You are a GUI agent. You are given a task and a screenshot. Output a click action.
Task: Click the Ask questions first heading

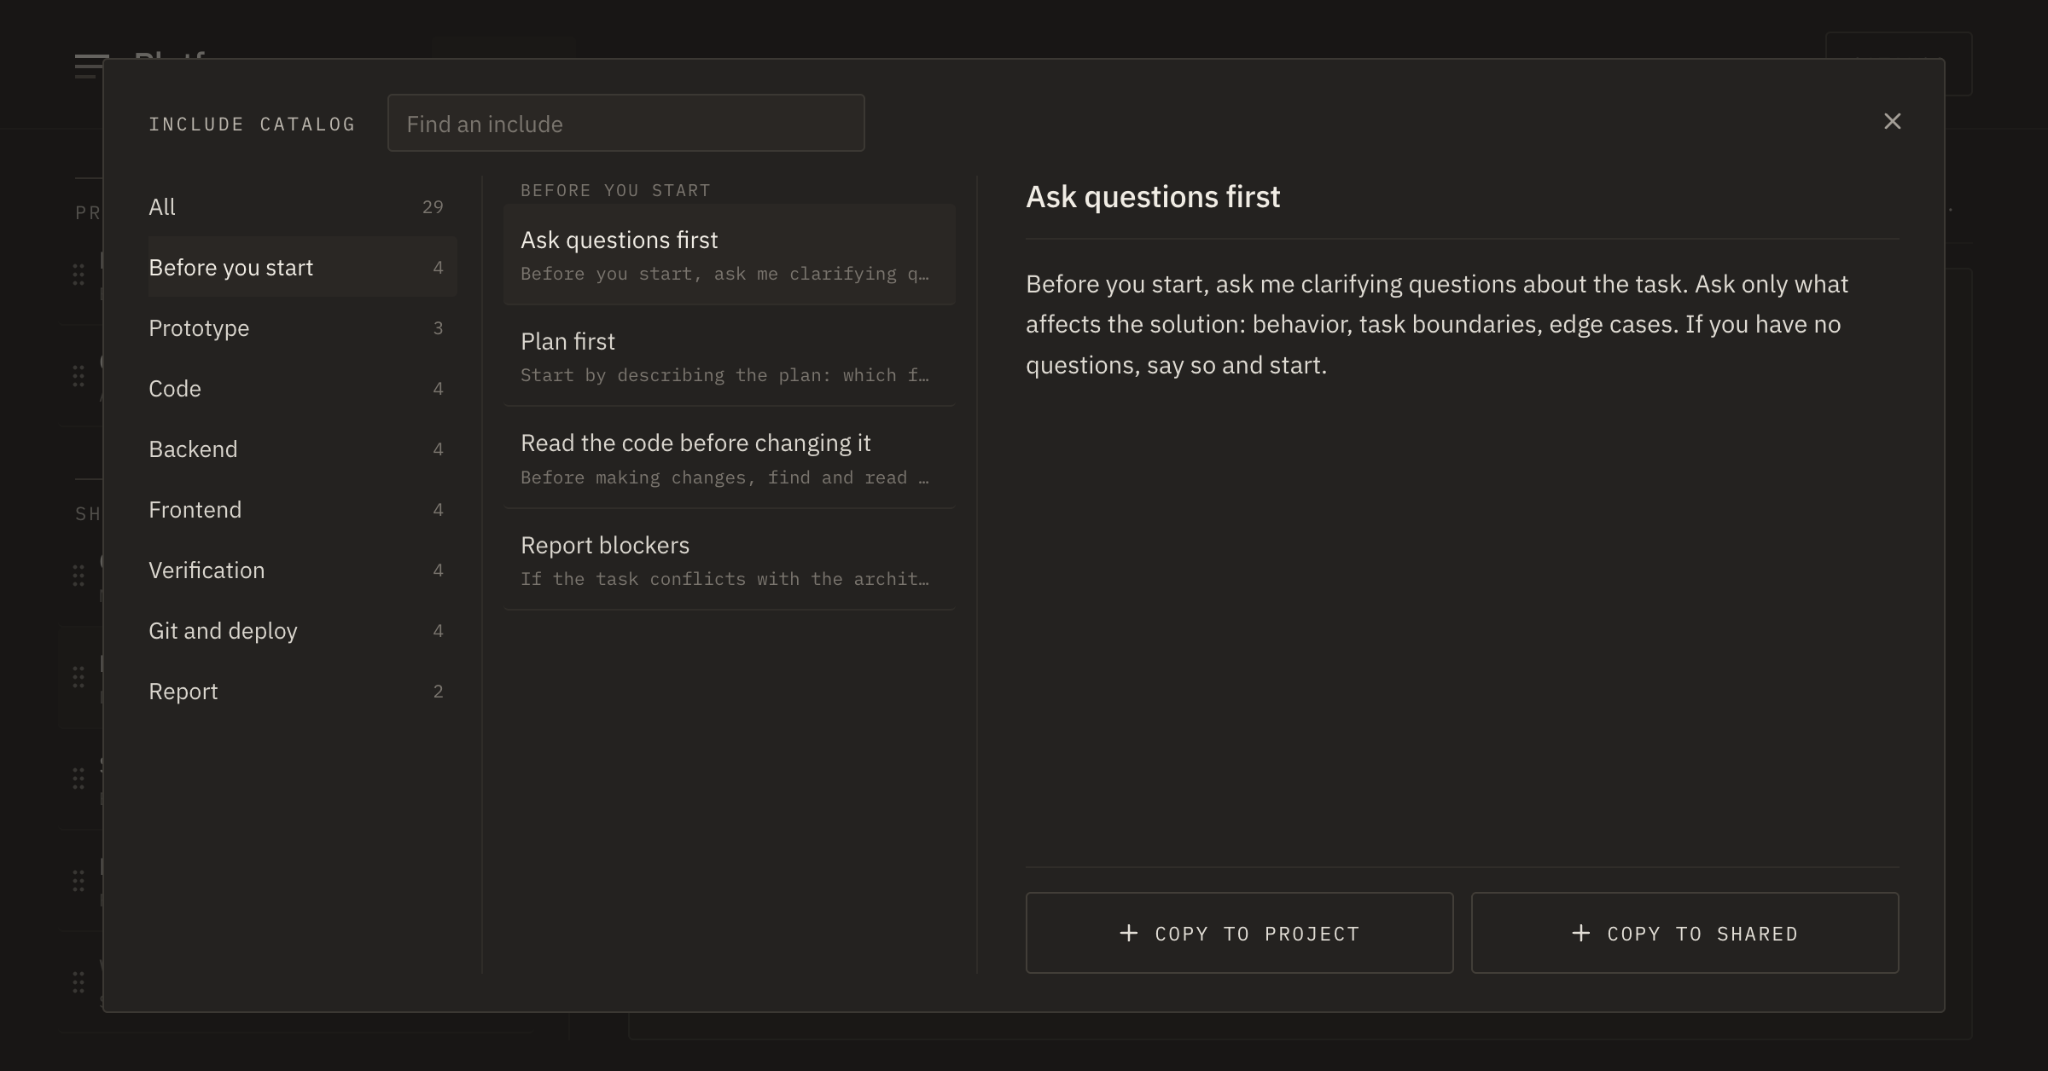tap(1153, 197)
